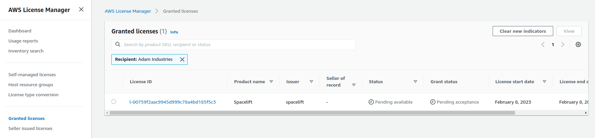Close the AWS License Manager sidebar
Viewport: 595px width, 138px height.
tap(81, 9)
